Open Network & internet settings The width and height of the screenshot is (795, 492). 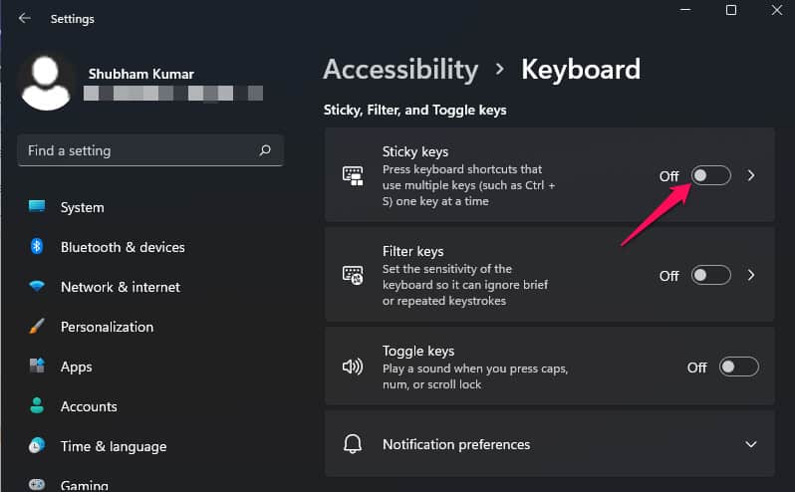121,287
